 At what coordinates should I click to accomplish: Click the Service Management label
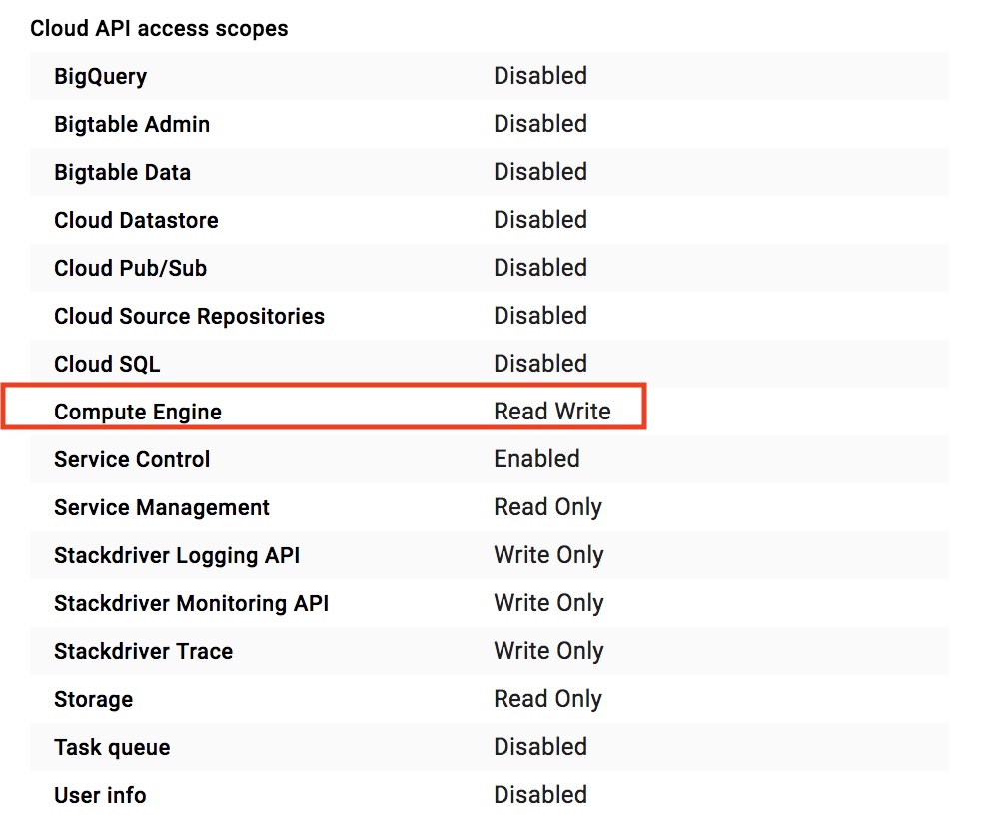click(x=162, y=508)
